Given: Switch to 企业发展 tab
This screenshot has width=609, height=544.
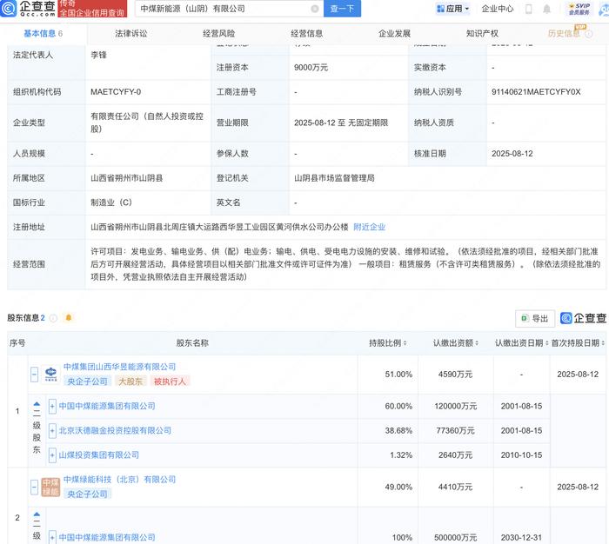Looking at the screenshot, I should pyautogui.click(x=395, y=34).
